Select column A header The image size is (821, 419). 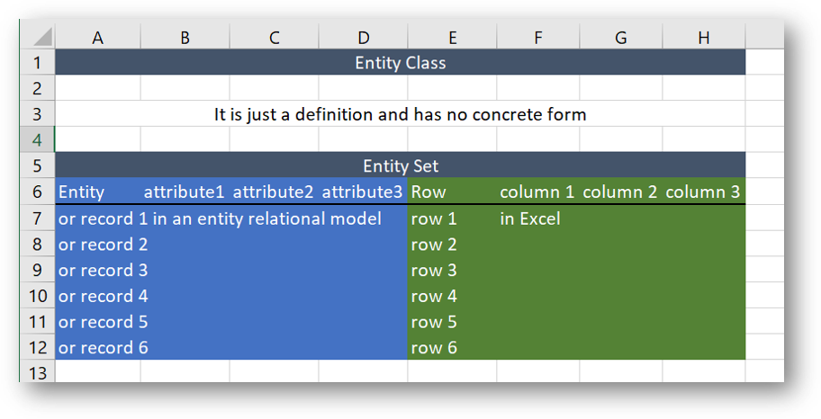click(97, 37)
